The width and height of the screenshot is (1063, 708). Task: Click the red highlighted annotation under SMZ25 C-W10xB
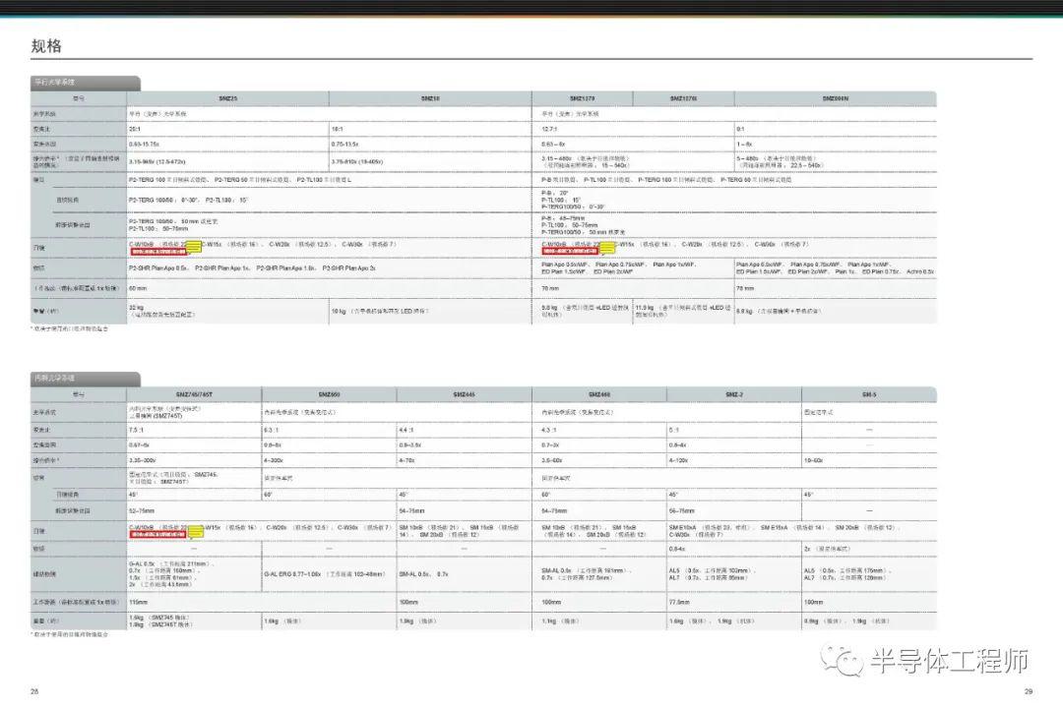coord(157,252)
